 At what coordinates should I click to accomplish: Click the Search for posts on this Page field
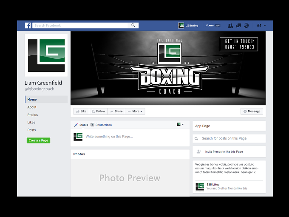pos(229,138)
